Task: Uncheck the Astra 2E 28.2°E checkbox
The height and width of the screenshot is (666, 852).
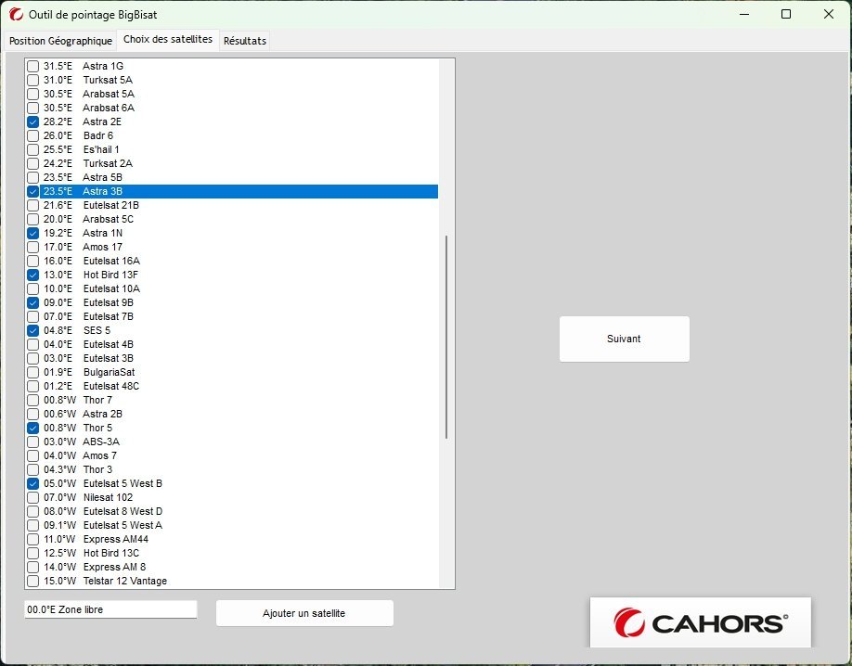Action: click(x=33, y=122)
